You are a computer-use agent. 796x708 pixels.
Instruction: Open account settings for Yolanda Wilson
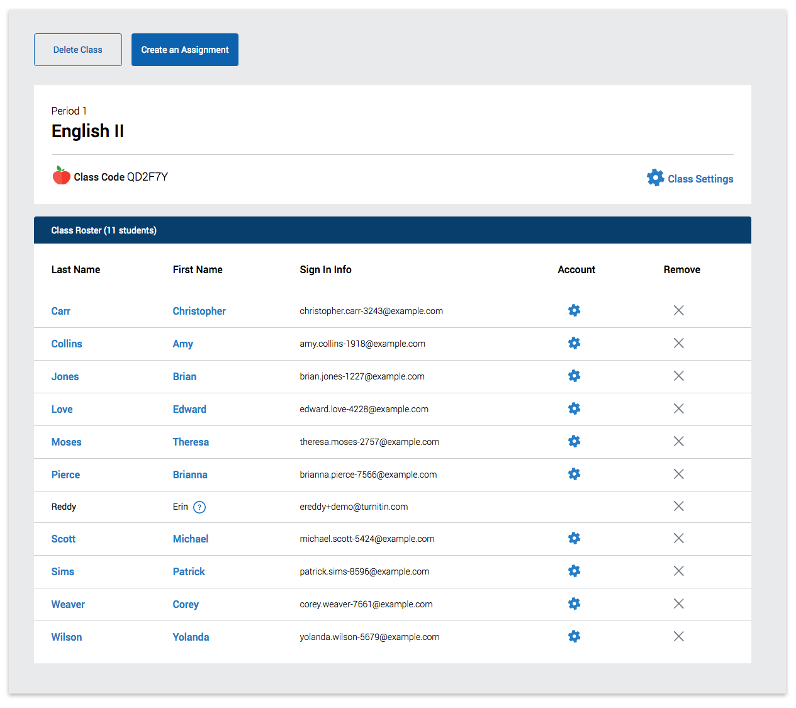point(574,636)
